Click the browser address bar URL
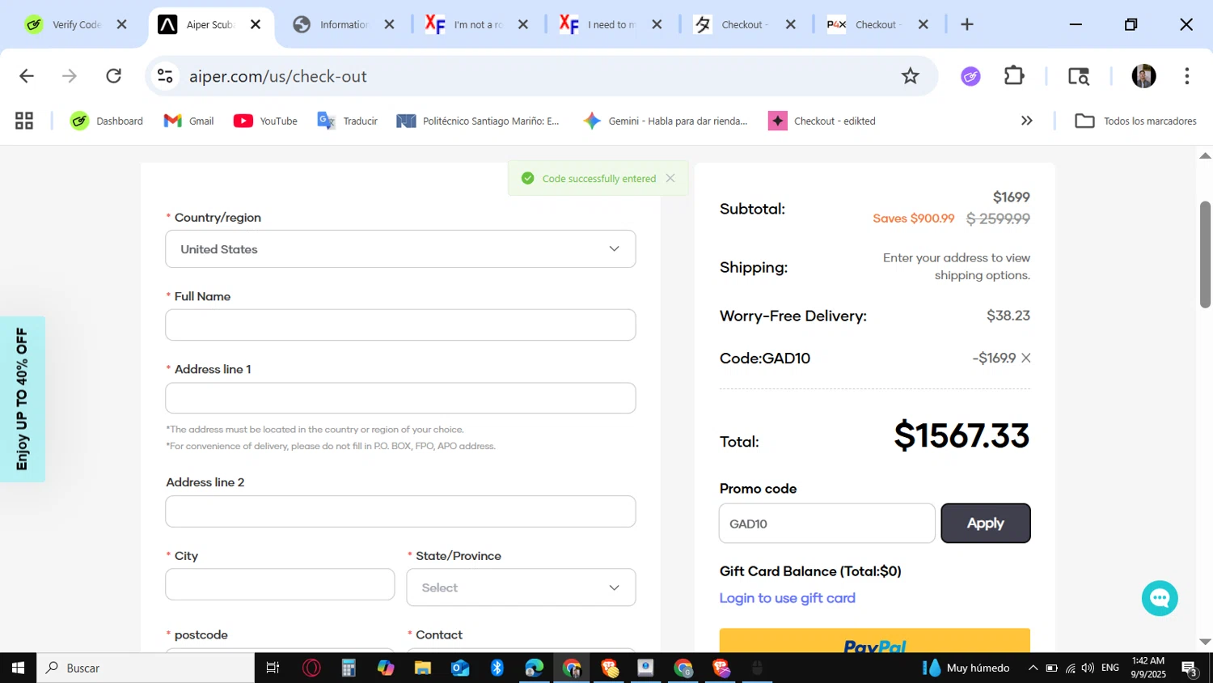Image resolution: width=1213 pixels, height=683 pixels. 278,76
